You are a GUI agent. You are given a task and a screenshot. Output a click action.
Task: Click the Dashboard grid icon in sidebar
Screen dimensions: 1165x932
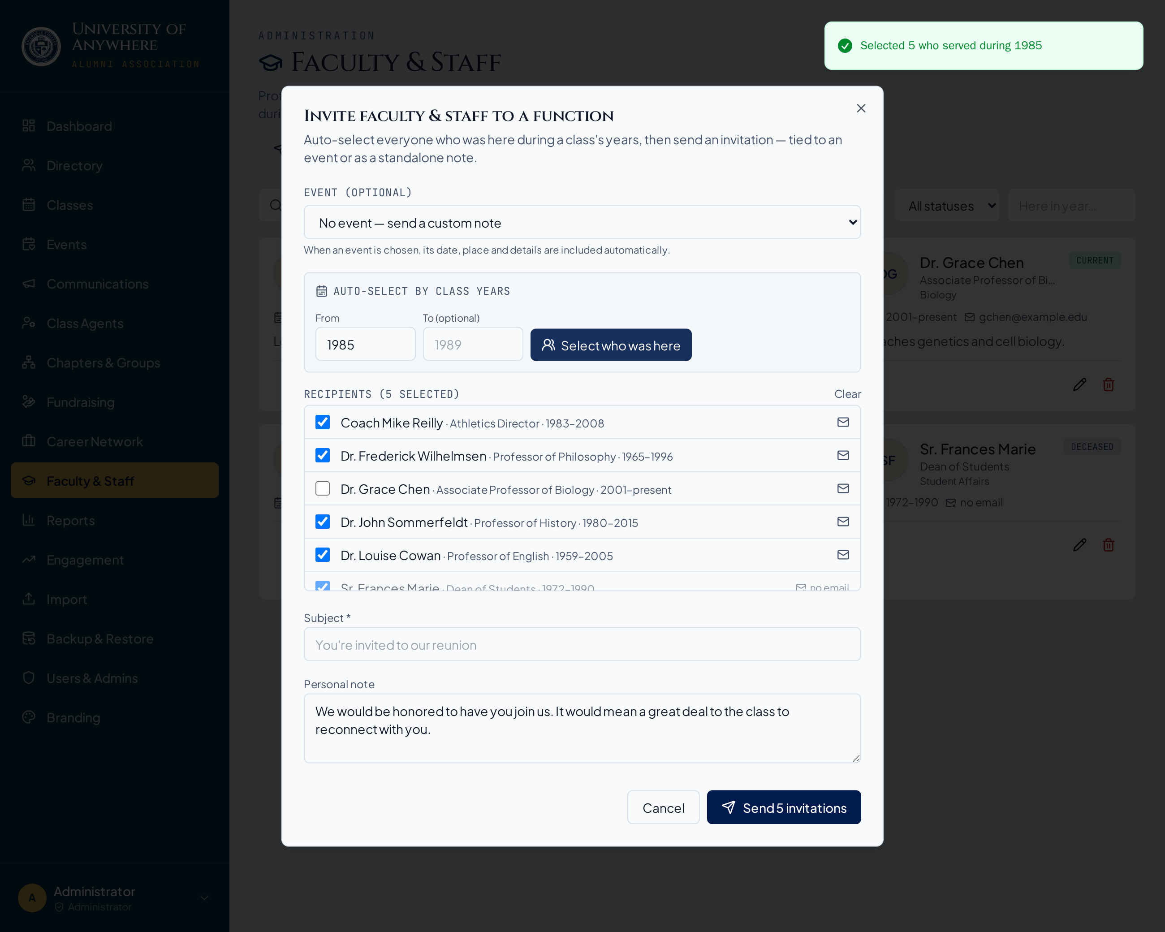[x=29, y=126]
